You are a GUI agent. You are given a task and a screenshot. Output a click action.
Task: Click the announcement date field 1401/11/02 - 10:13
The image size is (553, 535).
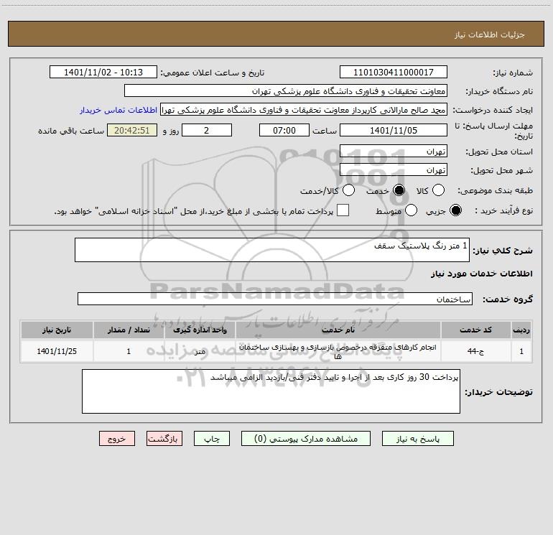pos(103,73)
